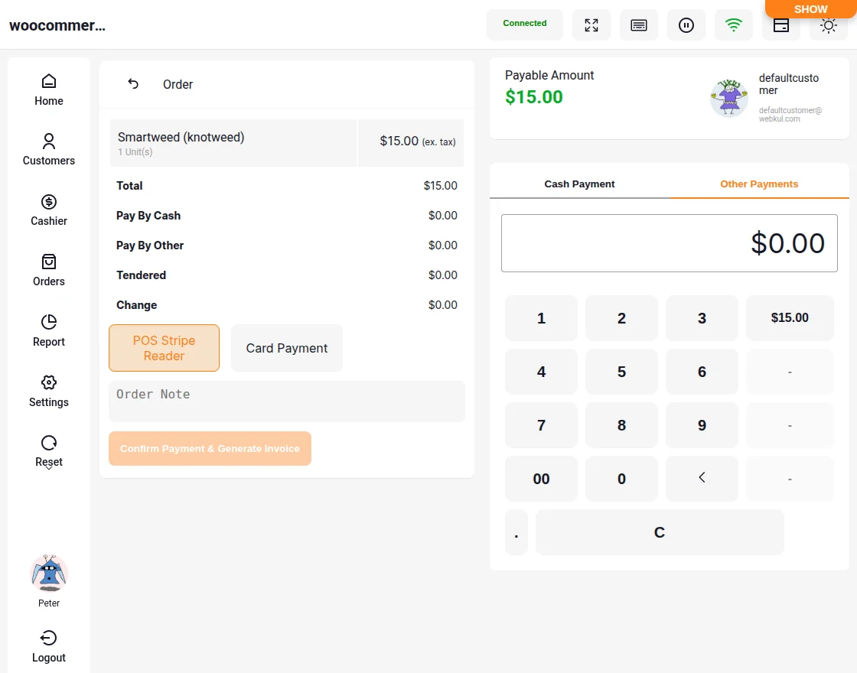Open the Customers section
857x673 pixels.
point(48,148)
